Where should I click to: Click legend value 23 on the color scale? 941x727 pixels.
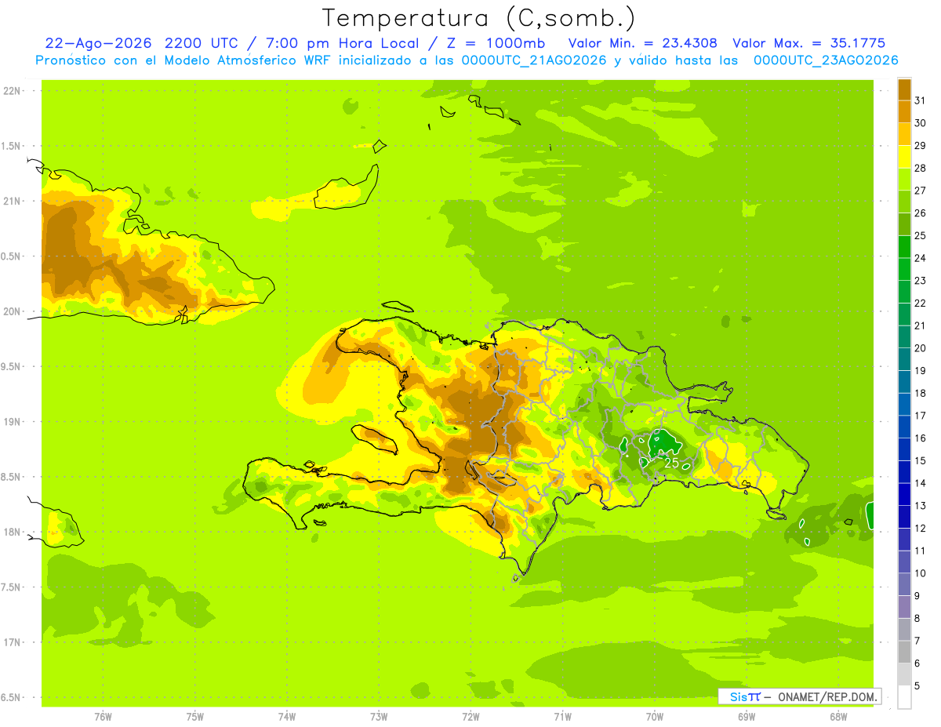921,281
